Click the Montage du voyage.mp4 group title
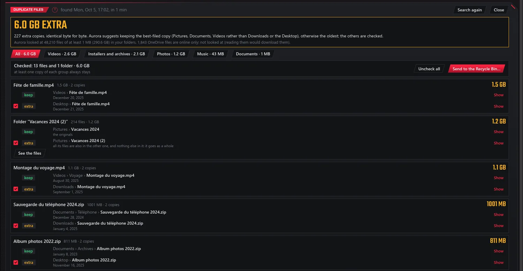 pyautogui.click(x=39, y=168)
